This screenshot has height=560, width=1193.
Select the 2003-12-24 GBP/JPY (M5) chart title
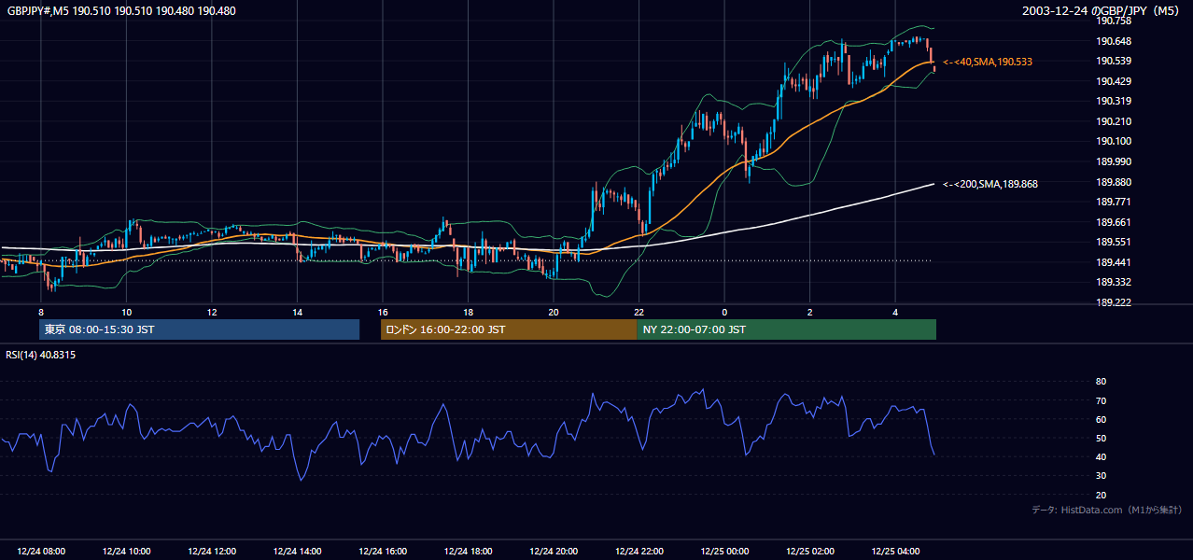[1102, 11]
